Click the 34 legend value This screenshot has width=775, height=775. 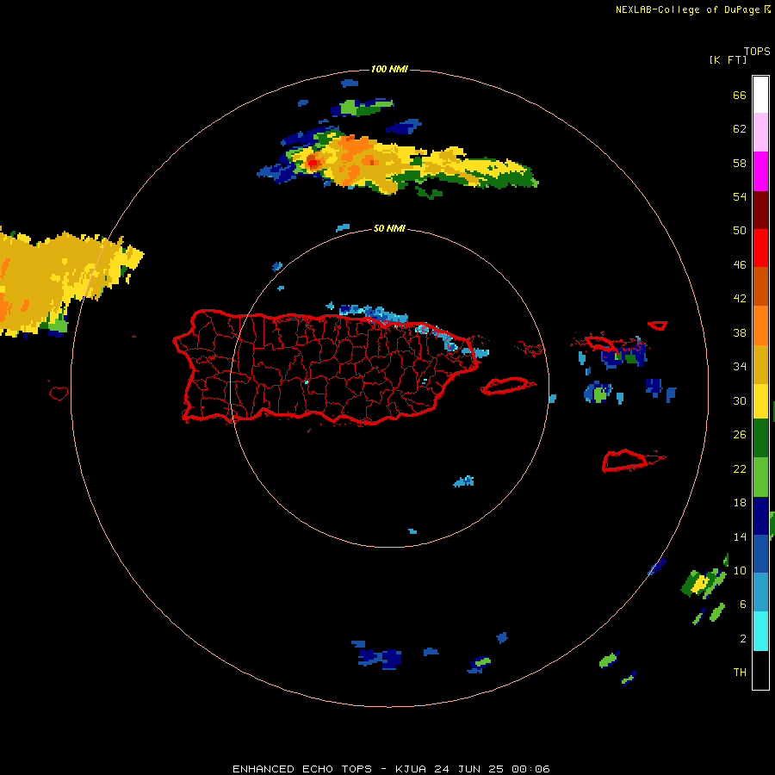point(740,366)
